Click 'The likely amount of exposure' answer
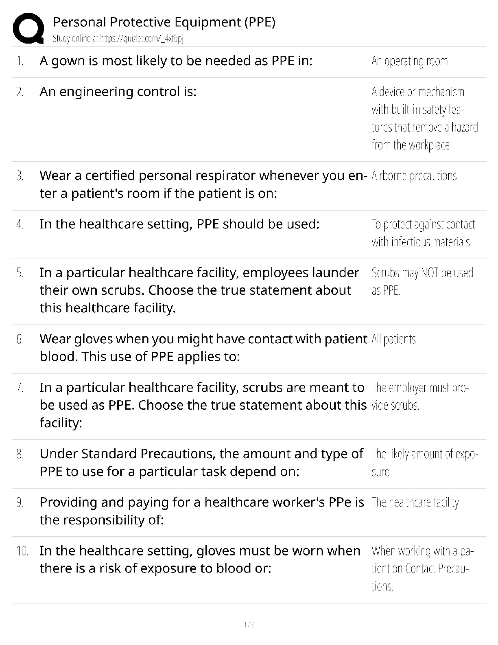498x645 pixels. pyautogui.click(x=424, y=463)
